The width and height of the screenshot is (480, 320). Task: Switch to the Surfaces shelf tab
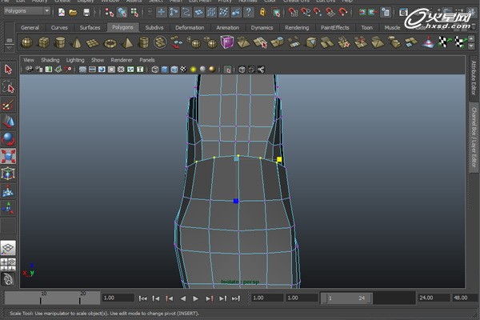click(90, 27)
